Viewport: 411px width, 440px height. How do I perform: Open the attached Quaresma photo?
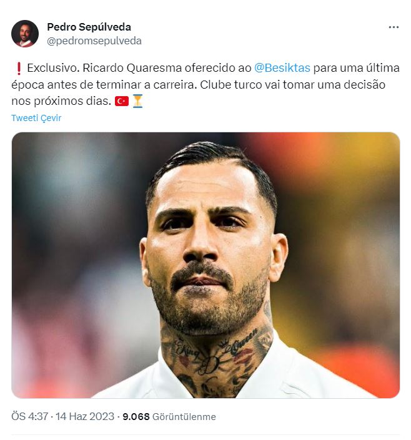coord(205,265)
